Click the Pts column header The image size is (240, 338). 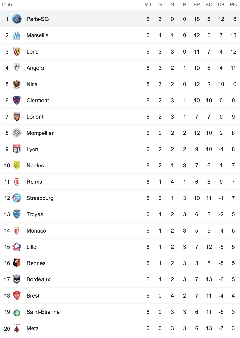[x=233, y=5]
